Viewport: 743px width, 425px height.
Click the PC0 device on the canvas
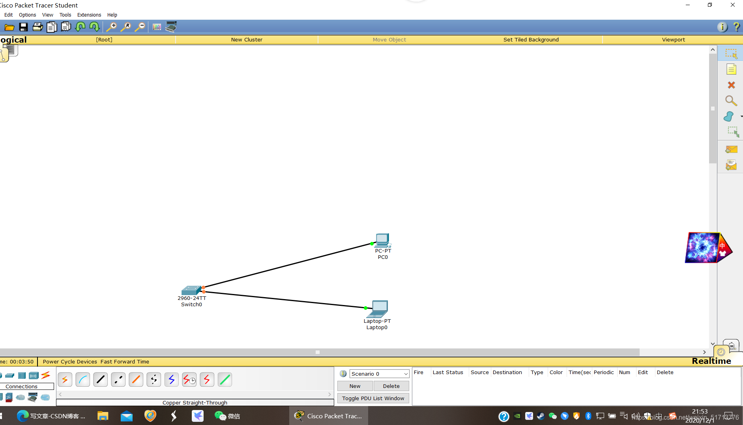(382, 240)
